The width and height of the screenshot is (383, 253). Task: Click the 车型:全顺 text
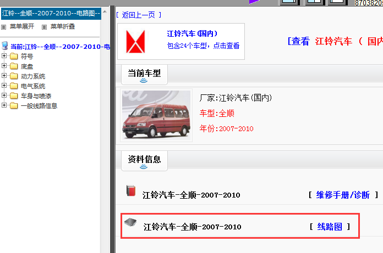pos(217,113)
